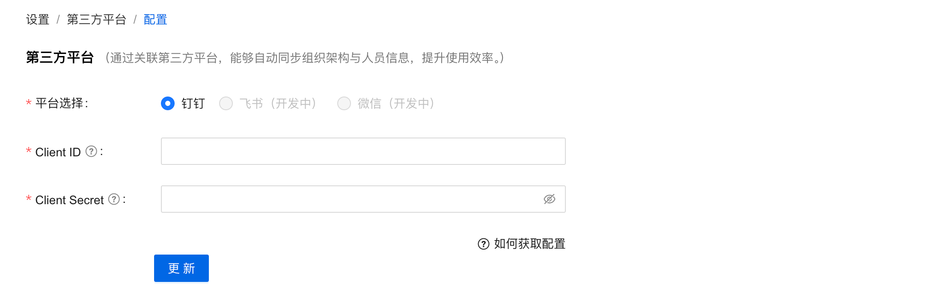Focus the Client Secret input field
The image size is (951, 299).
click(363, 199)
